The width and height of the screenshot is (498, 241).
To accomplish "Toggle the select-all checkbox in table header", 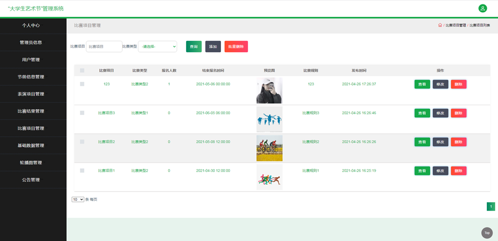I will (x=82, y=71).
